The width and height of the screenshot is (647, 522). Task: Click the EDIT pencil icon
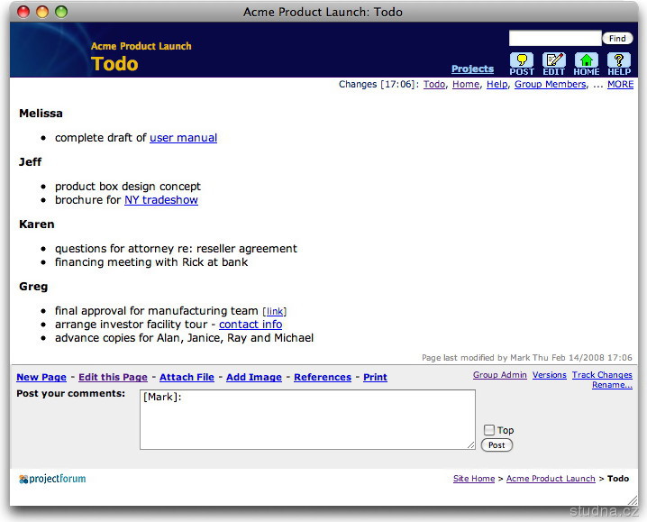(x=554, y=64)
